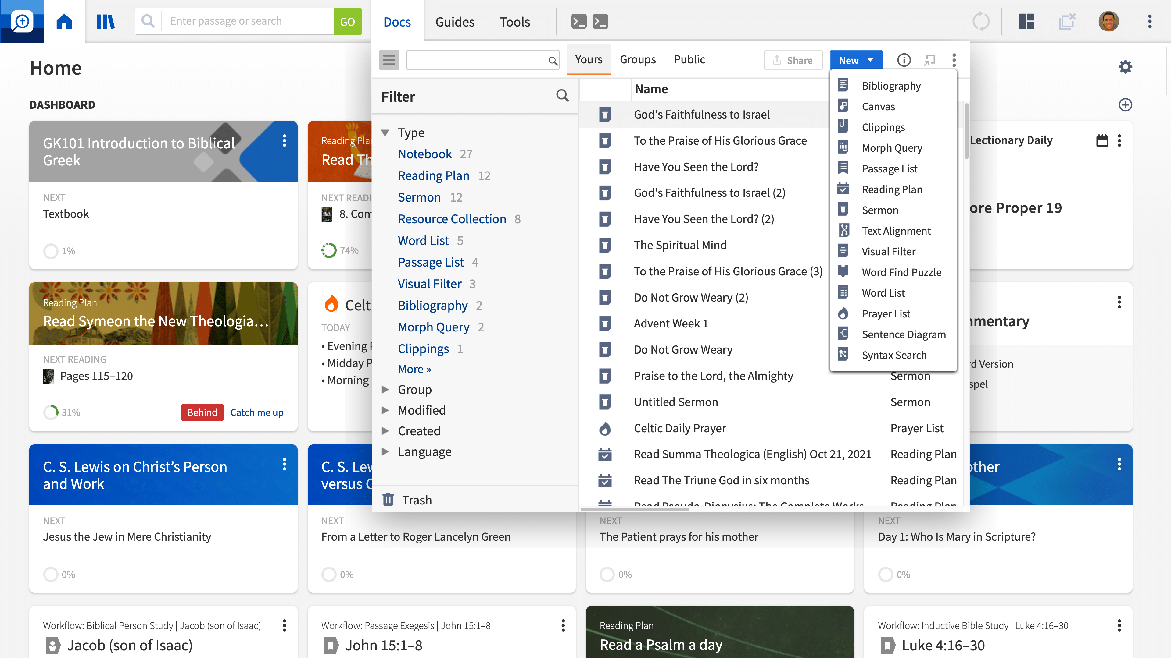This screenshot has height=658, width=1171.
Task: Show more document types via More »
Action: point(415,369)
